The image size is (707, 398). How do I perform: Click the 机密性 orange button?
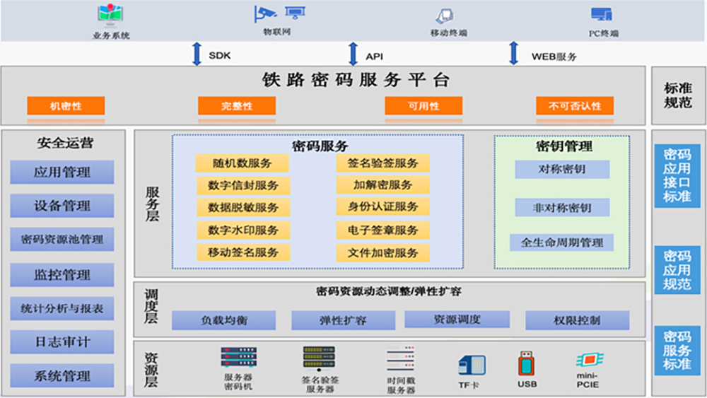66,106
